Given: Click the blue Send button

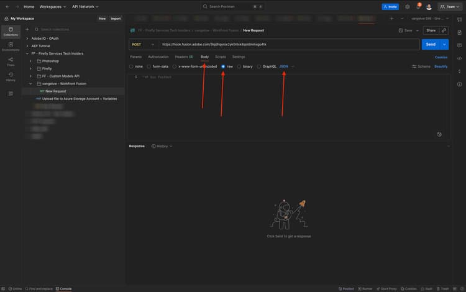Looking at the screenshot, I should tap(431, 45).
